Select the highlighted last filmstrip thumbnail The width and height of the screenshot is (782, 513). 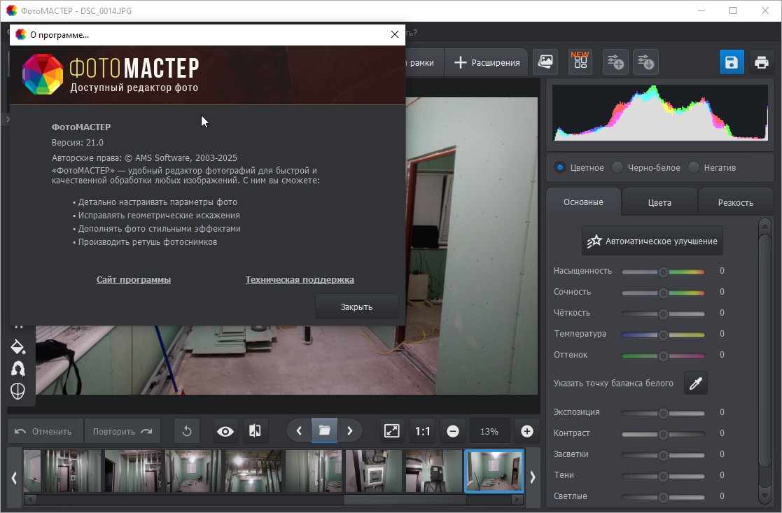click(x=494, y=471)
